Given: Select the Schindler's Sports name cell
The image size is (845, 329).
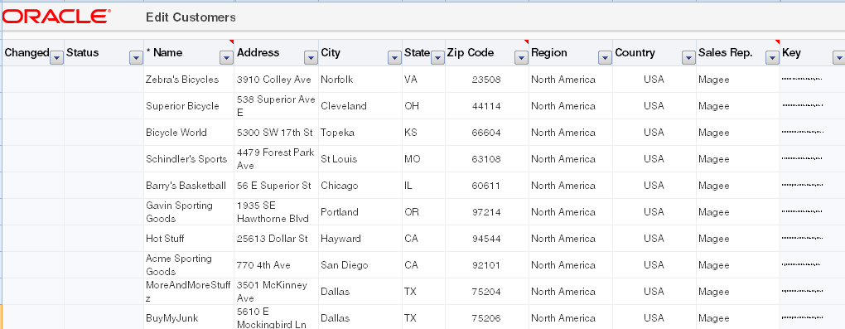Looking at the screenshot, I should tap(189, 159).
